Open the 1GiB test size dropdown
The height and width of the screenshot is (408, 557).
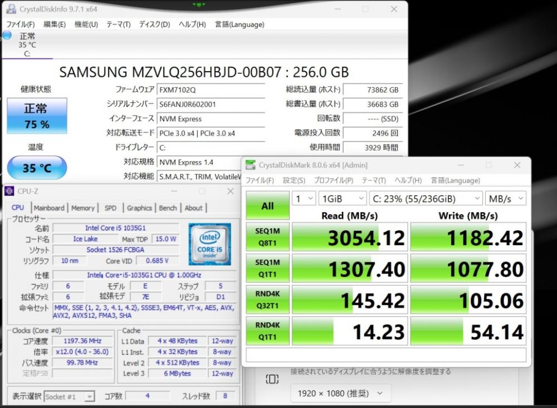click(x=343, y=199)
